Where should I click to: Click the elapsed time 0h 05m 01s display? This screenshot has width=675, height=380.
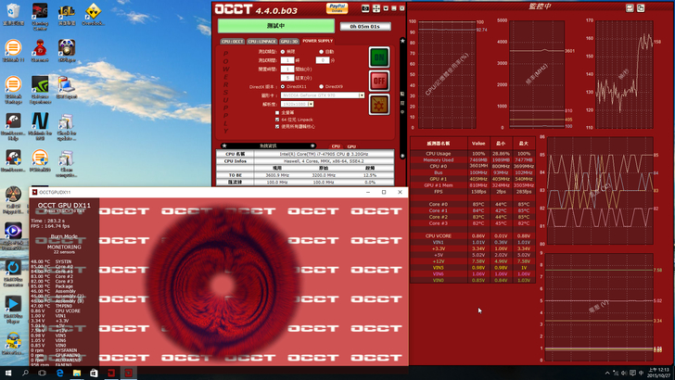pyautogui.click(x=365, y=26)
